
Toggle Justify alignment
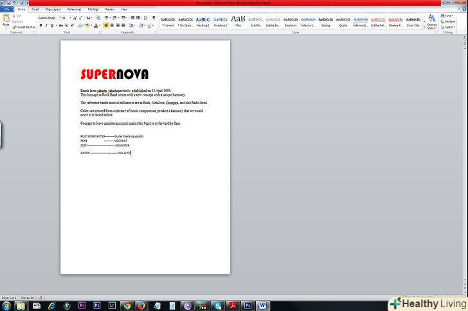[x=123, y=26]
